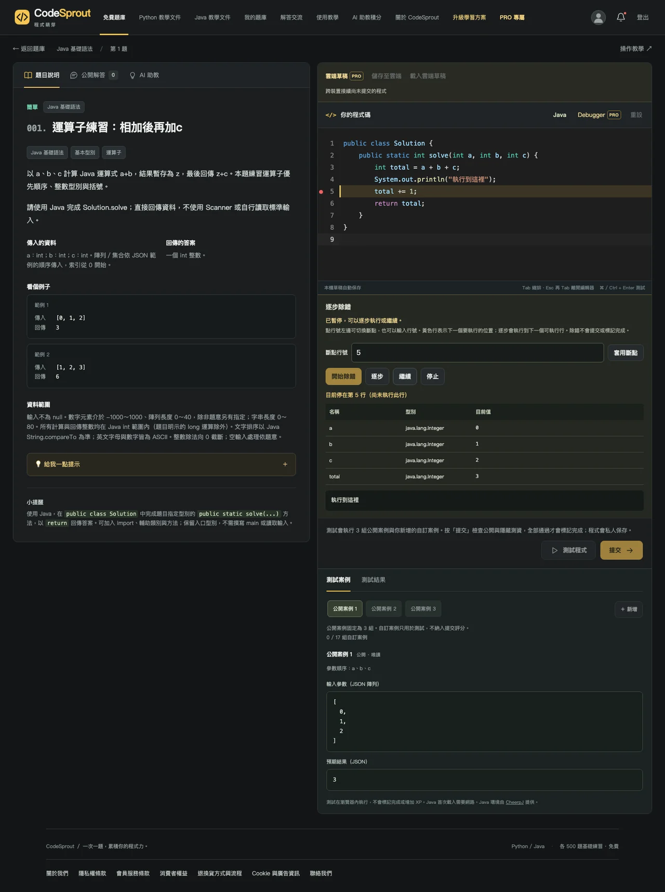The width and height of the screenshot is (665, 892).
Task: Click the 登出 logout link
Action: tap(643, 18)
